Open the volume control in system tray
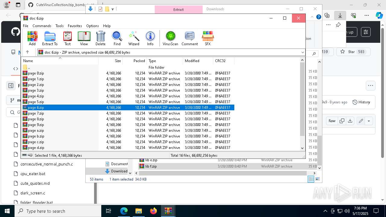 pos(347,211)
